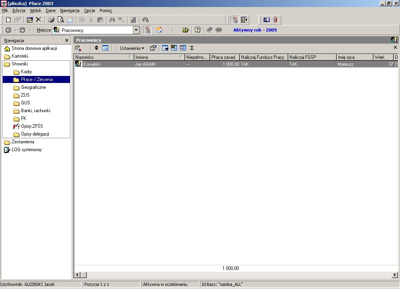The width and height of the screenshot is (400, 289).
Task: Open the Properties icon in main toolbar
Action: pos(17,20)
